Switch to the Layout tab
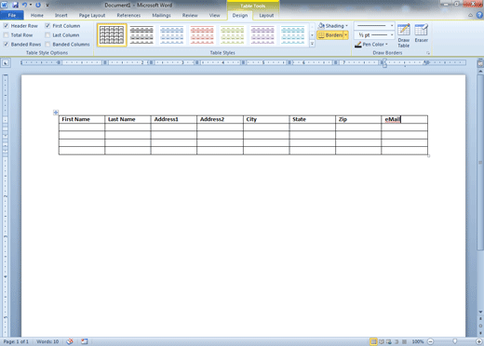Image resolution: width=484 pixels, height=346 pixels. coord(266,15)
